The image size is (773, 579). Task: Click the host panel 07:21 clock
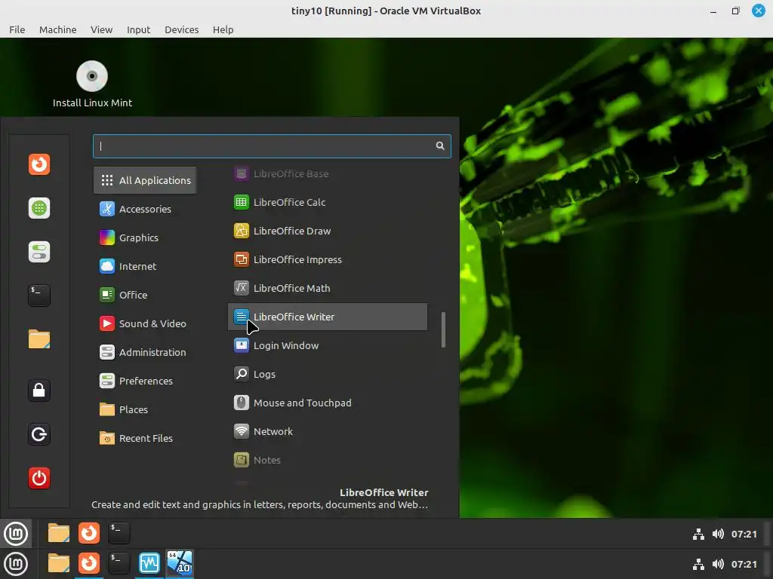(744, 564)
